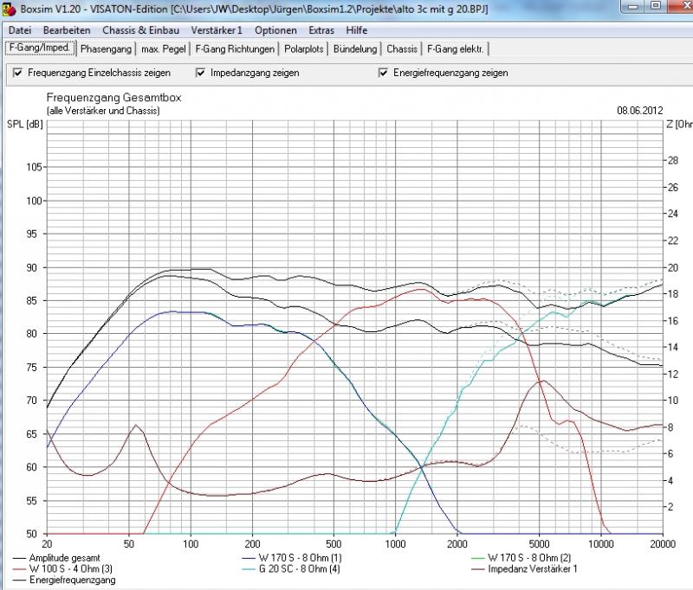Open the Polarplots tab
Viewport: 693px width, 590px height.
pyautogui.click(x=304, y=49)
